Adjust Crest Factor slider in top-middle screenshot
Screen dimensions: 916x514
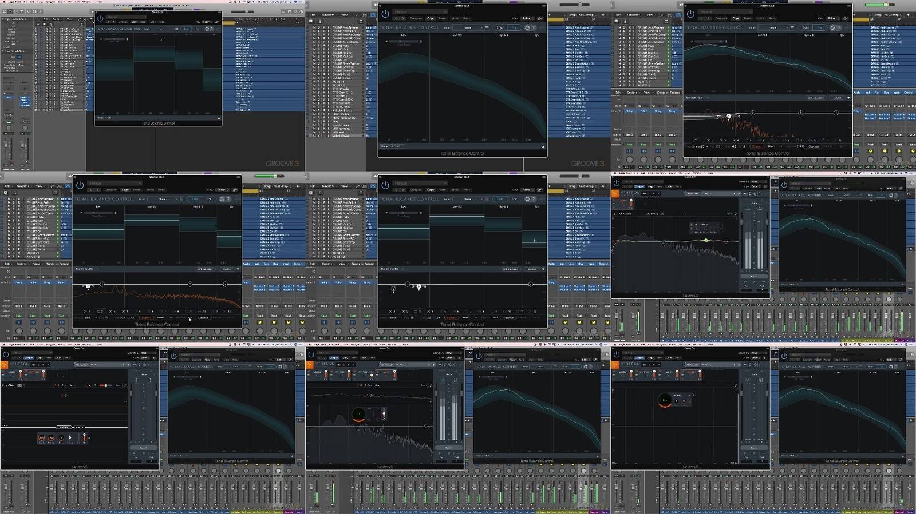point(404,41)
